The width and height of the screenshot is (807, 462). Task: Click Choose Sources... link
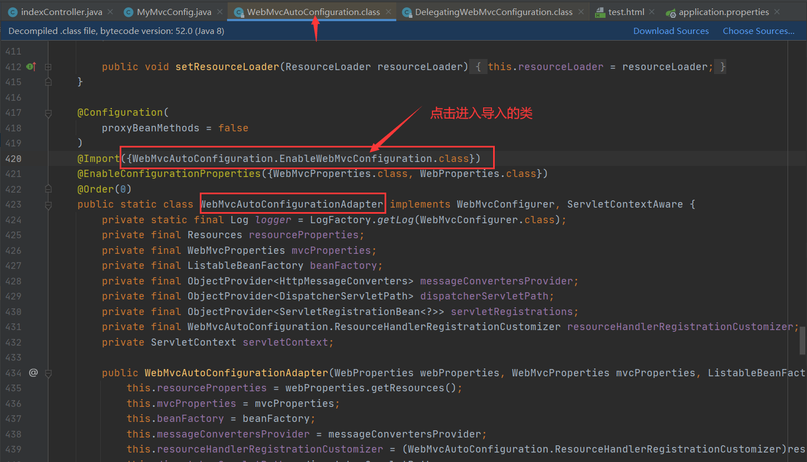click(x=759, y=31)
